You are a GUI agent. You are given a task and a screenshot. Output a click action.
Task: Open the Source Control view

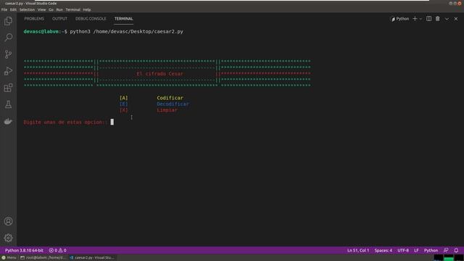(x=8, y=54)
